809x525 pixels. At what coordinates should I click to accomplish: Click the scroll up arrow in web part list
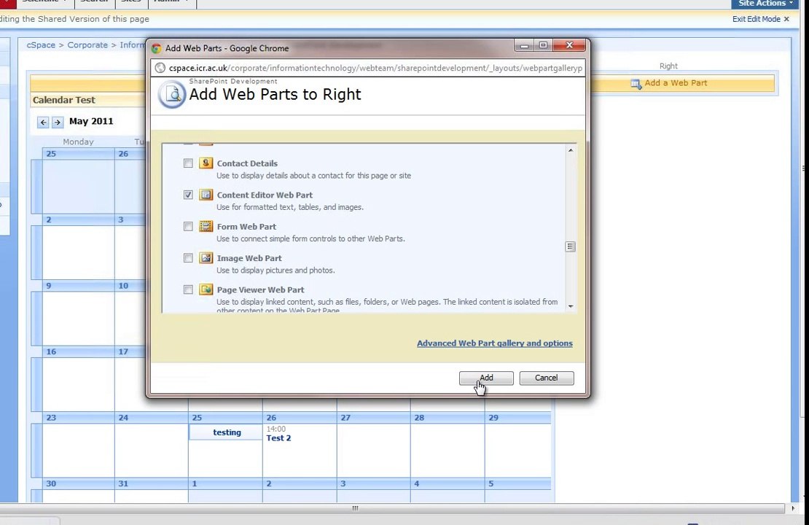point(571,150)
